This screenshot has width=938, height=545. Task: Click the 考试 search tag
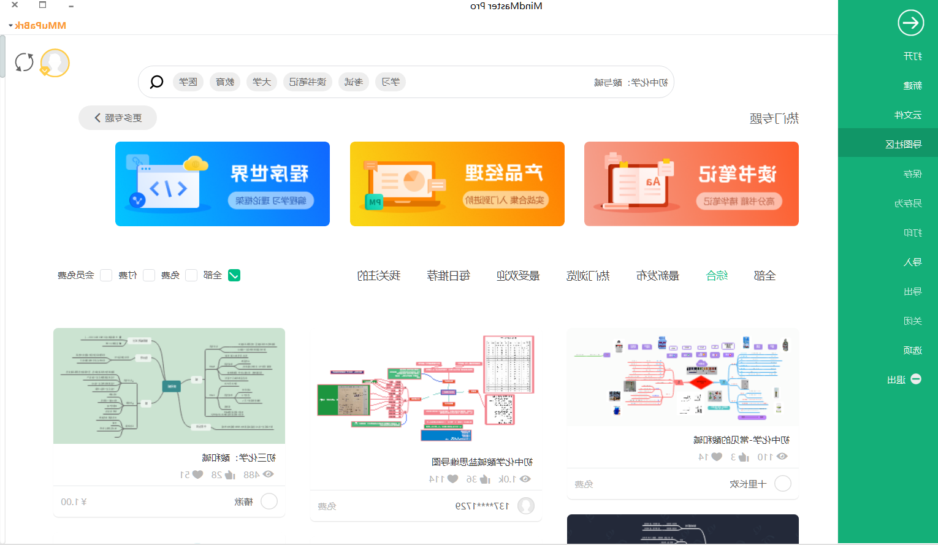(x=354, y=82)
